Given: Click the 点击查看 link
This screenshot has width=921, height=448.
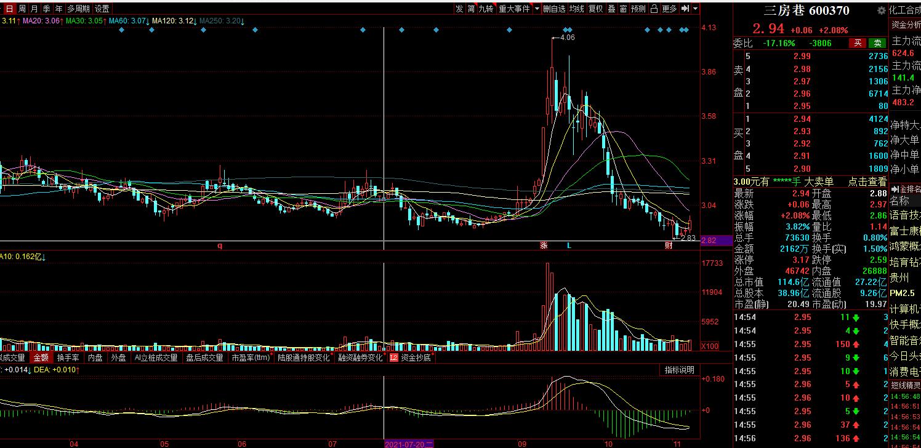Looking at the screenshot, I should pyautogui.click(x=867, y=182).
